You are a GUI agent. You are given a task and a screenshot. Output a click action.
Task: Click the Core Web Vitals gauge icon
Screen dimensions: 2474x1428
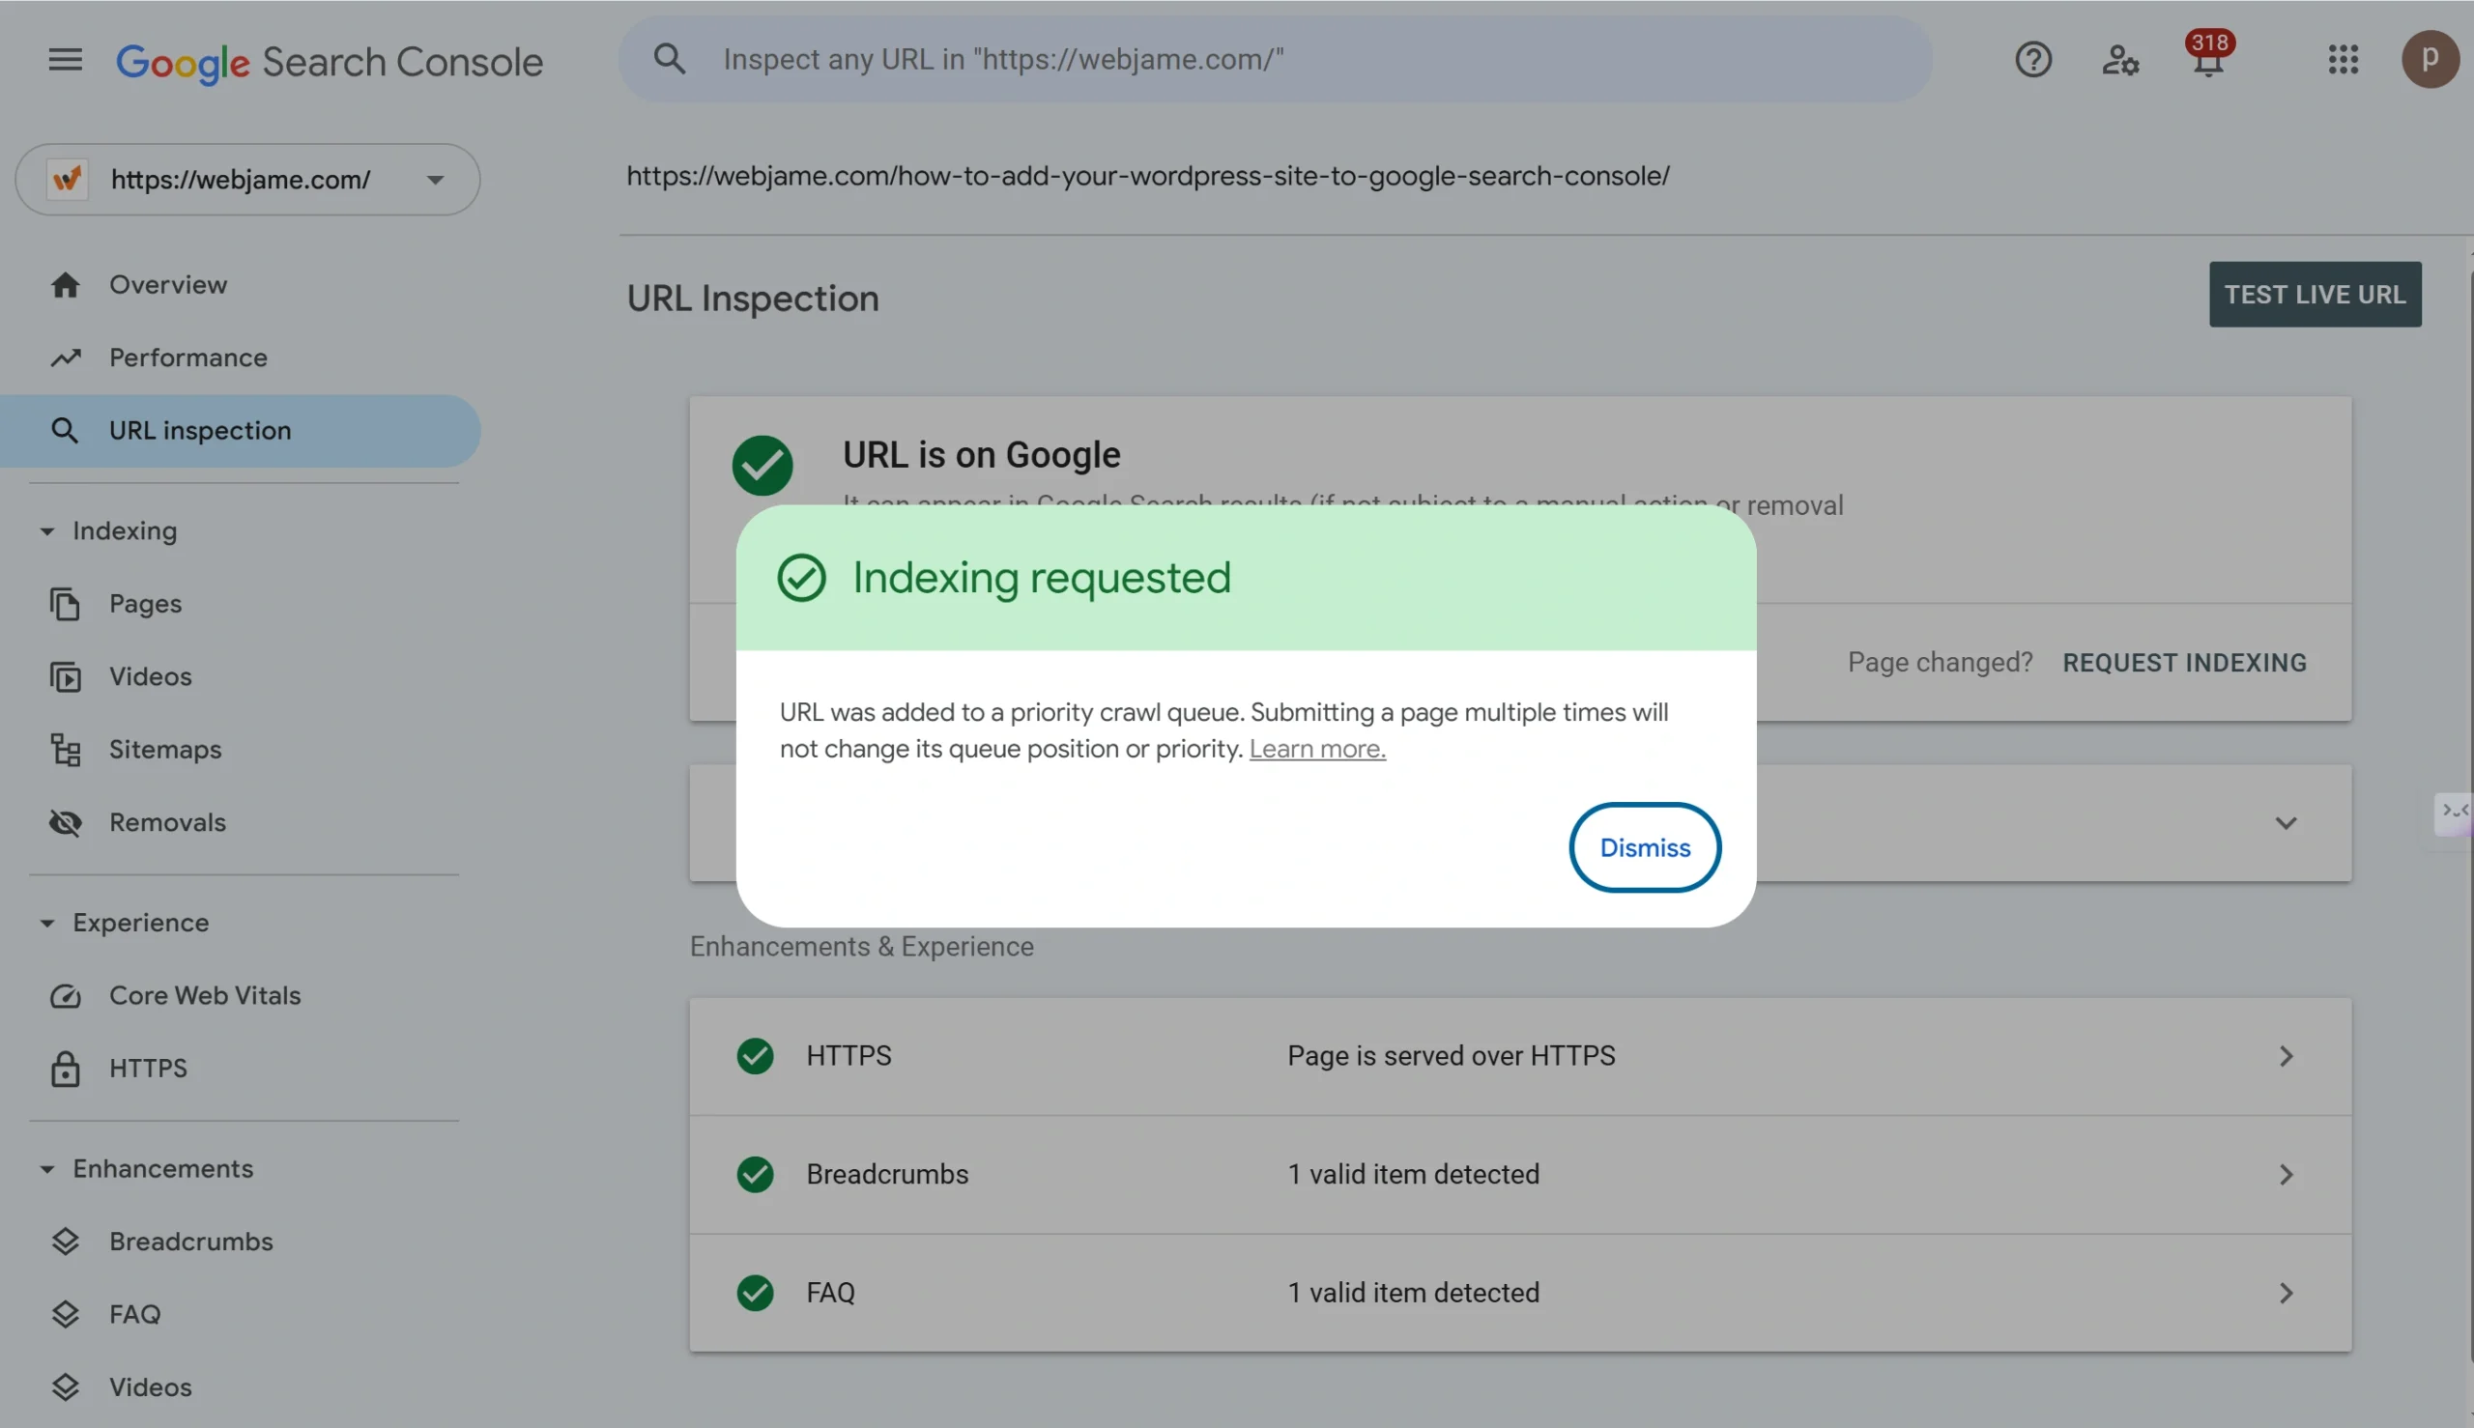coord(65,995)
